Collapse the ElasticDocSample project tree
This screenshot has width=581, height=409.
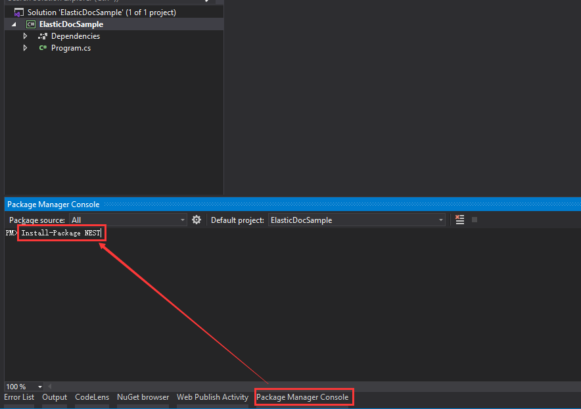[x=14, y=24]
